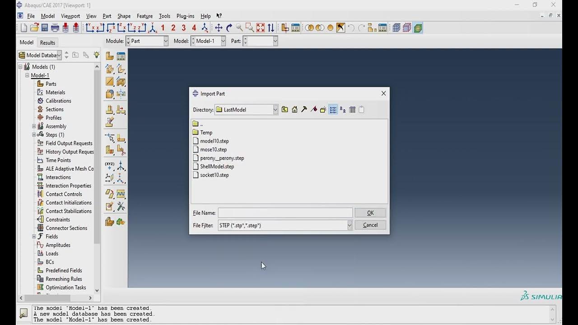
Task: Click OK in Import Part dialog
Action: click(x=370, y=213)
